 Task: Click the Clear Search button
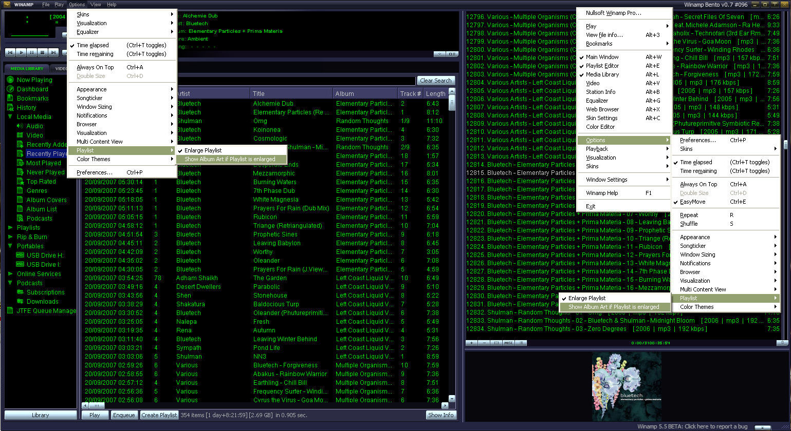[435, 81]
